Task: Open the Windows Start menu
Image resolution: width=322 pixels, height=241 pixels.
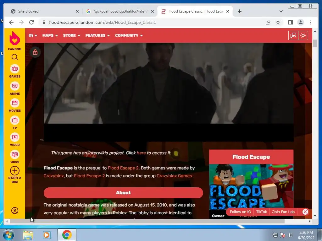Action: [8, 235]
